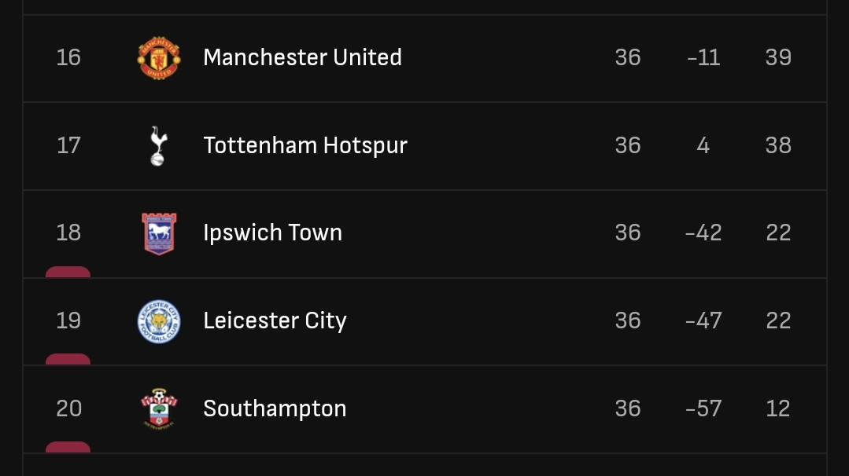Click the Leicester City fox crest
The width and height of the screenshot is (849, 476).
[158, 321]
